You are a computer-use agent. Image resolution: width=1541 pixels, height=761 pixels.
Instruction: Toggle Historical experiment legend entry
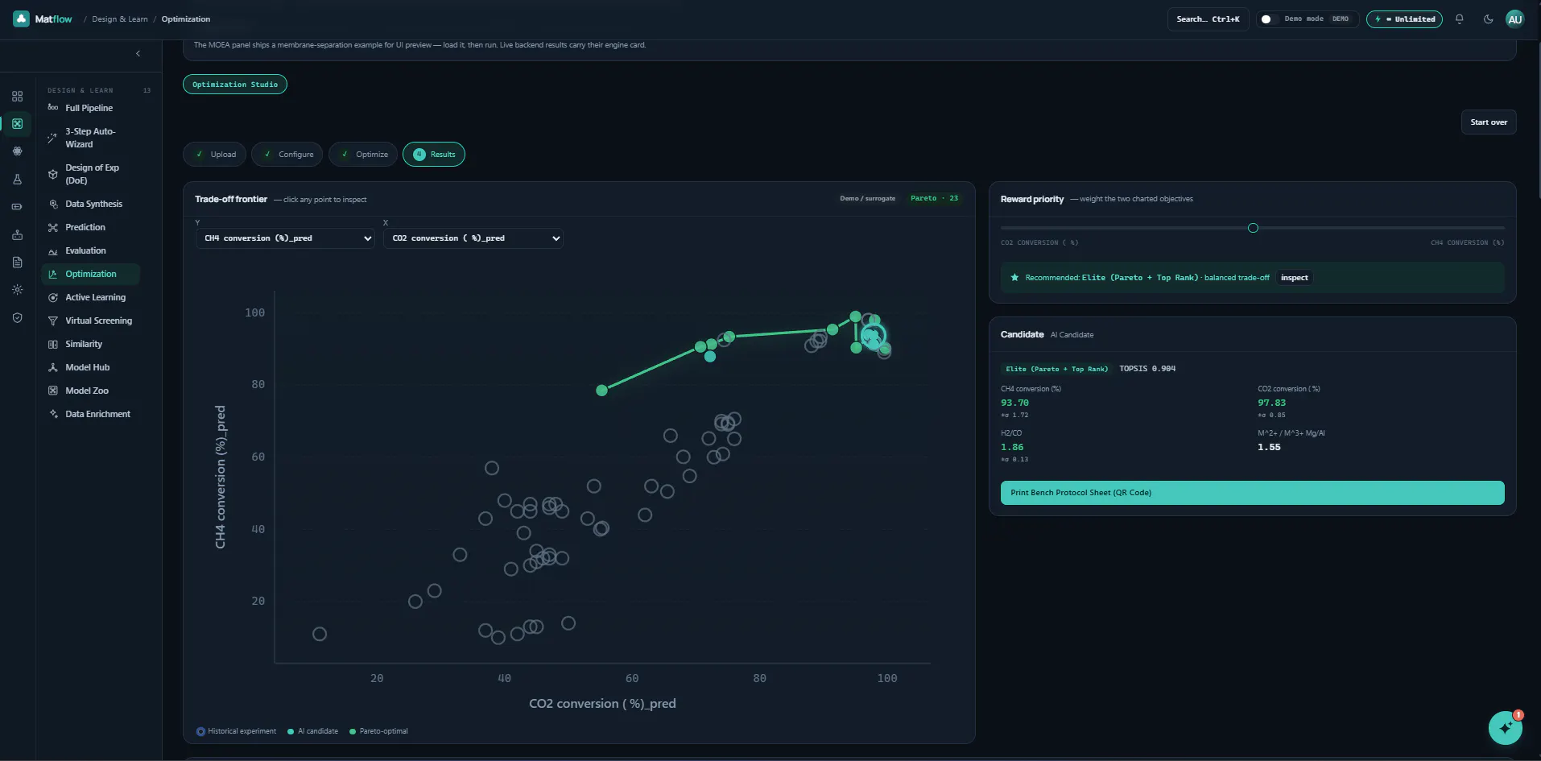click(x=236, y=731)
